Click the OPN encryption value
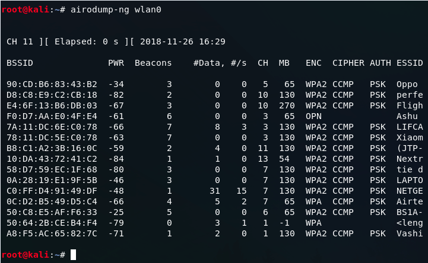Screen dimensions: 428x263 313,117
